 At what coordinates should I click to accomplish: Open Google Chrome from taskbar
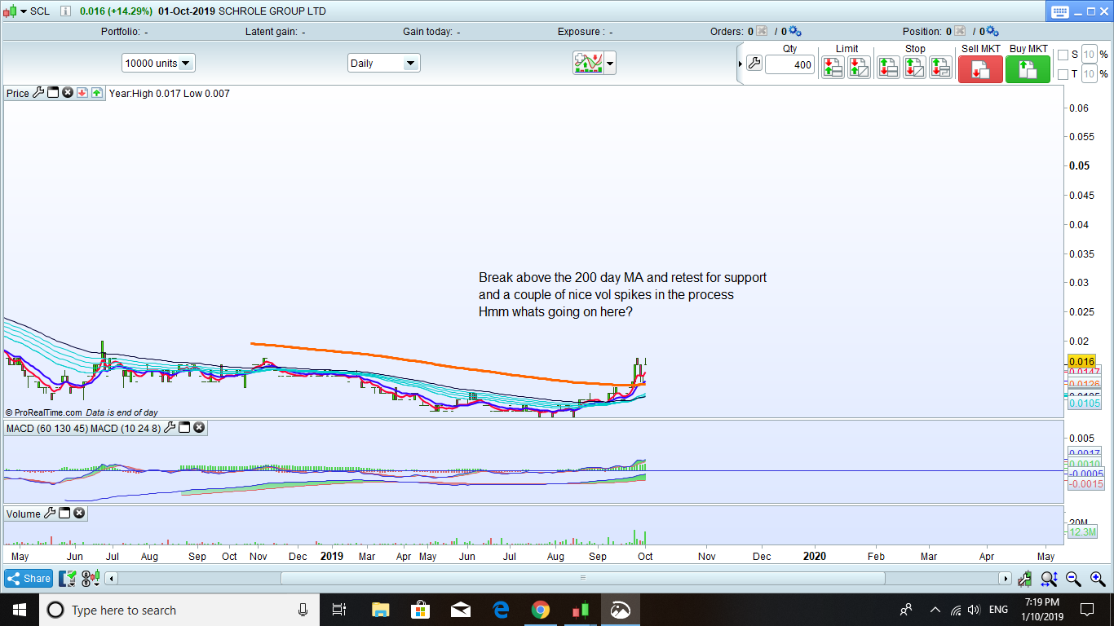pyautogui.click(x=540, y=610)
